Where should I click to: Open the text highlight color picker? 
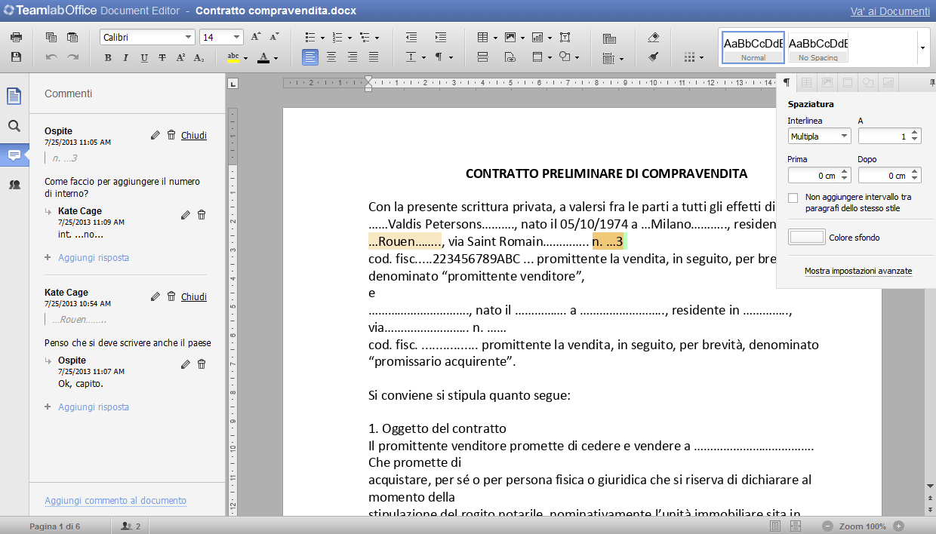point(245,57)
